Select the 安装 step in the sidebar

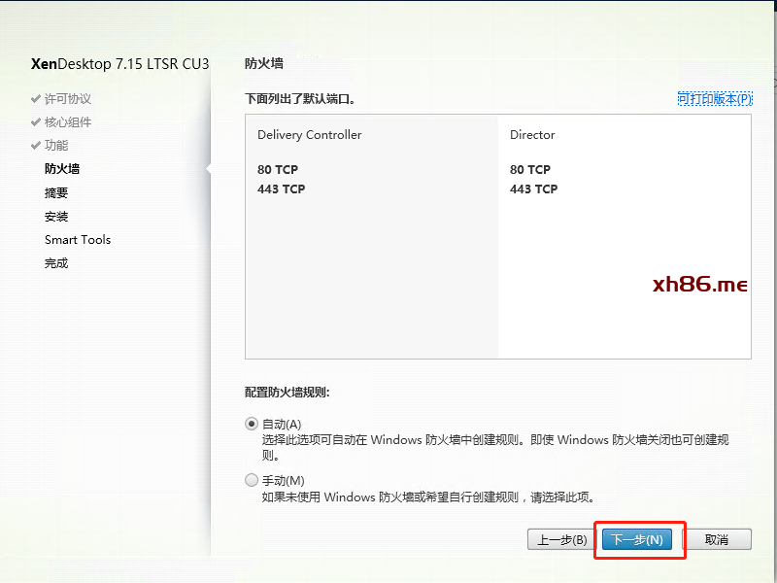[56, 217]
